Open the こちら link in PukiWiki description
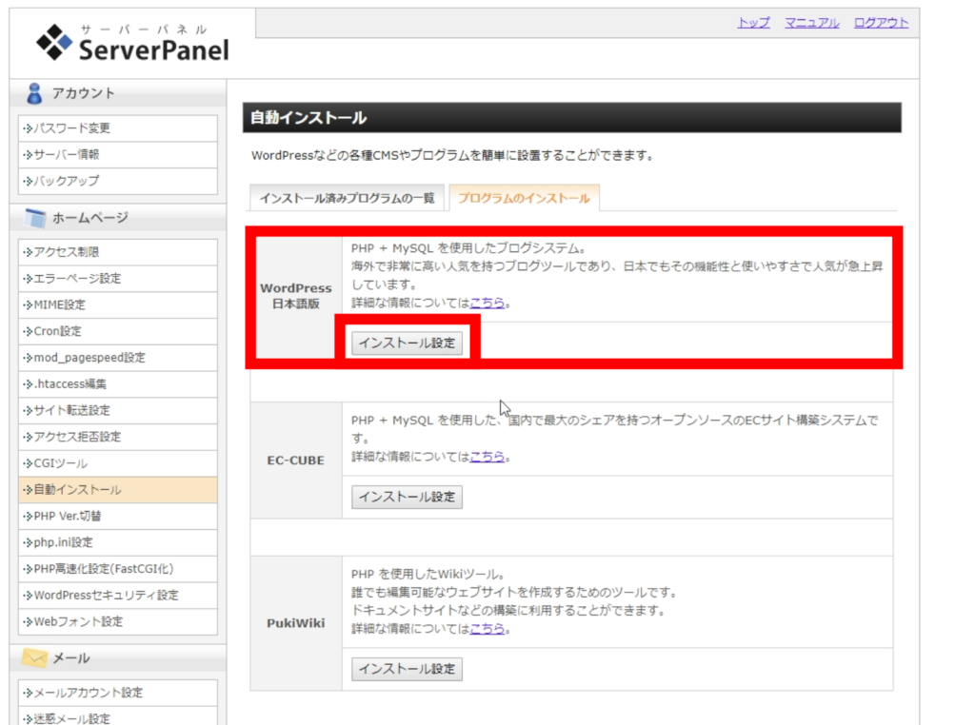The width and height of the screenshot is (975, 725). pyautogui.click(x=487, y=629)
